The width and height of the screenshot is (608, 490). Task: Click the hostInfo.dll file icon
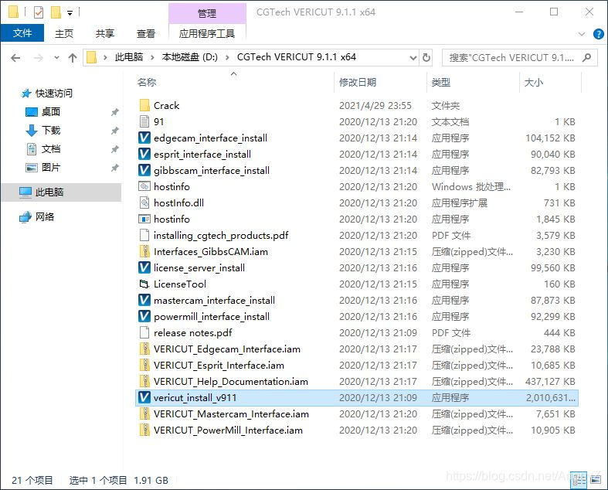[x=144, y=203]
